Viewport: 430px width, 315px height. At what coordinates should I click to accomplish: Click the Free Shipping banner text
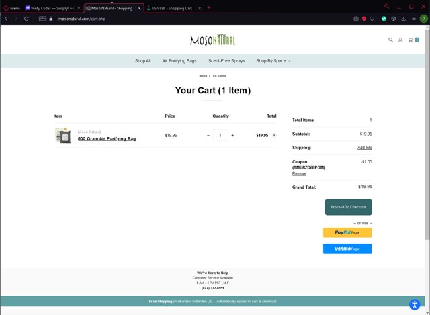point(212,302)
